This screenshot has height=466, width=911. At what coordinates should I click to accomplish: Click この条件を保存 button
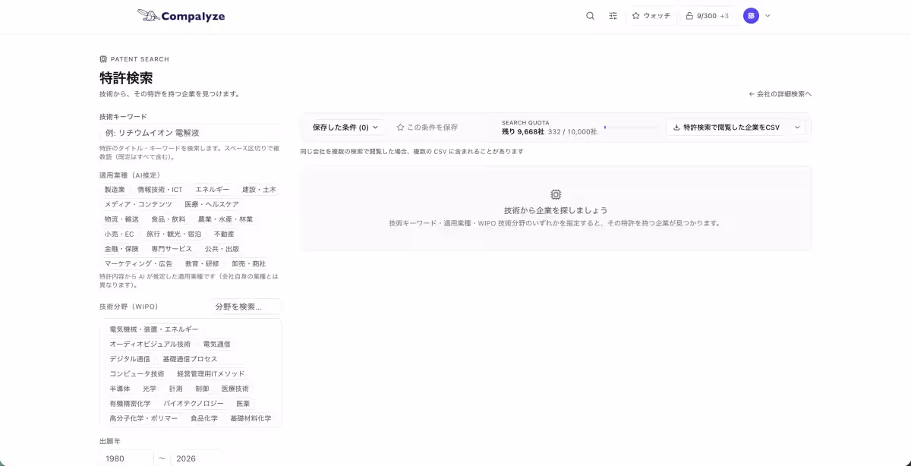coord(427,128)
